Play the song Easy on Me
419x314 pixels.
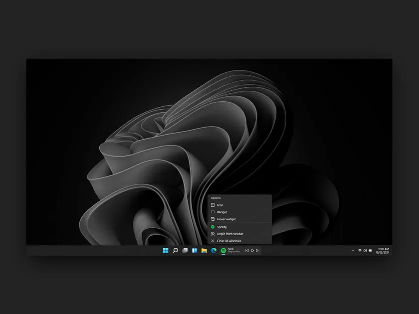(x=252, y=251)
